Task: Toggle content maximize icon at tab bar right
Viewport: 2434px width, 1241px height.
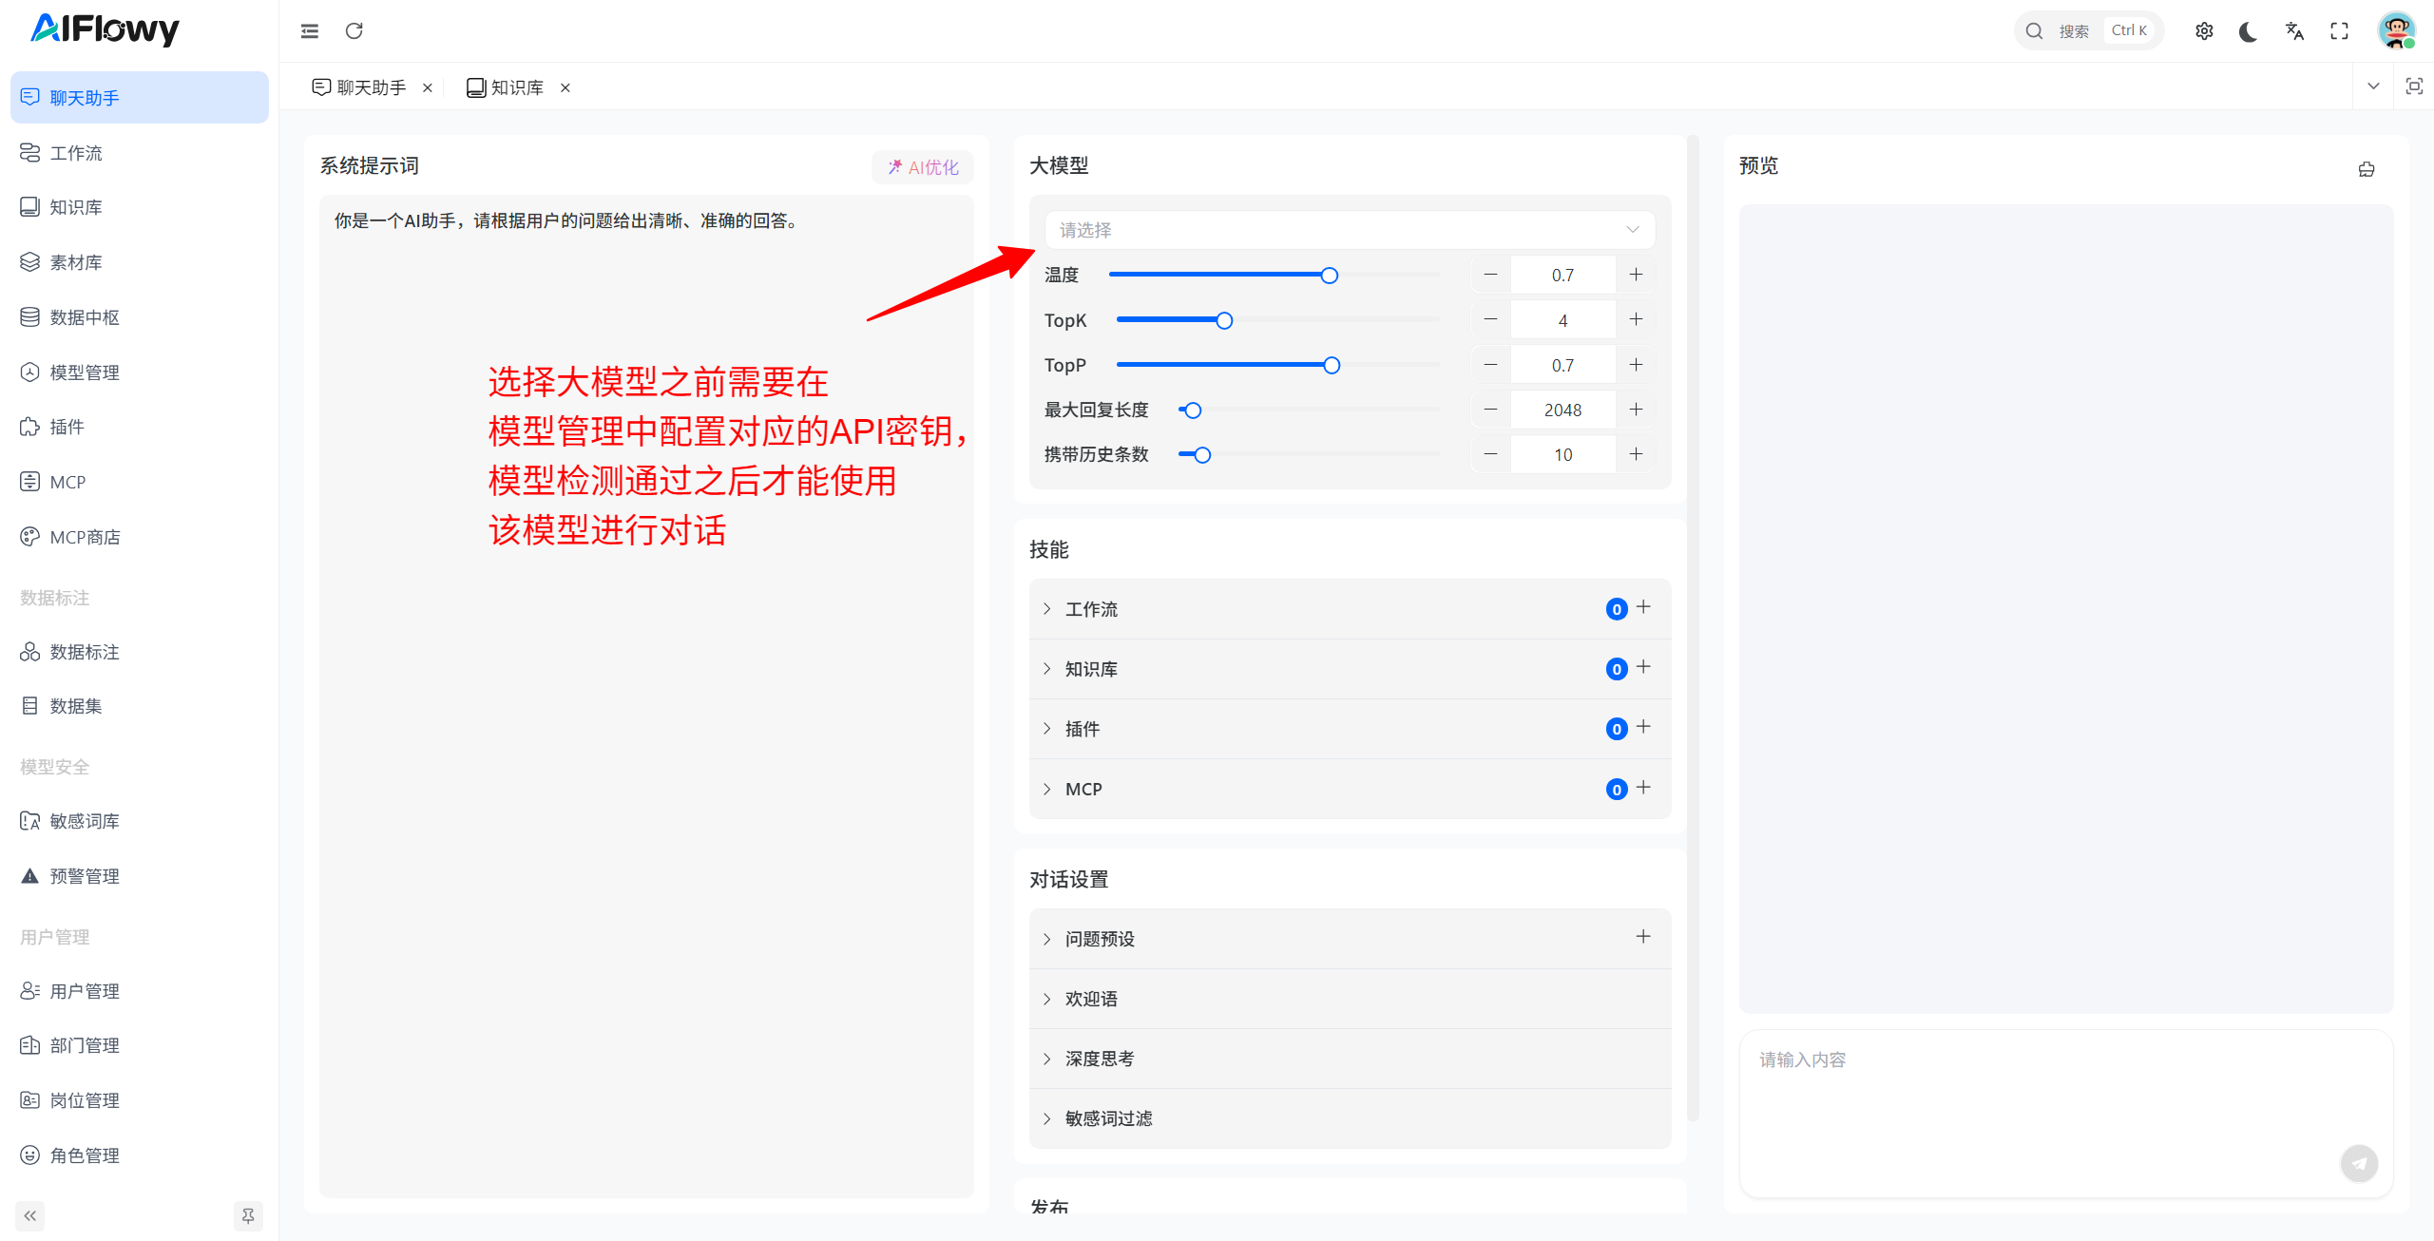Action: pyautogui.click(x=2413, y=86)
